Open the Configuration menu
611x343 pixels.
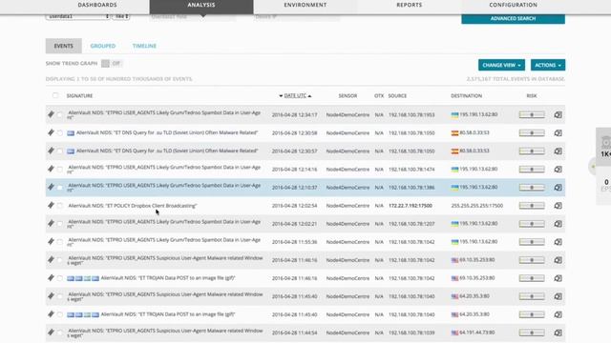(x=514, y=5)
